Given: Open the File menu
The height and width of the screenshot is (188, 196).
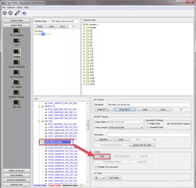Looking at the screenshot, I should point(4,7).
